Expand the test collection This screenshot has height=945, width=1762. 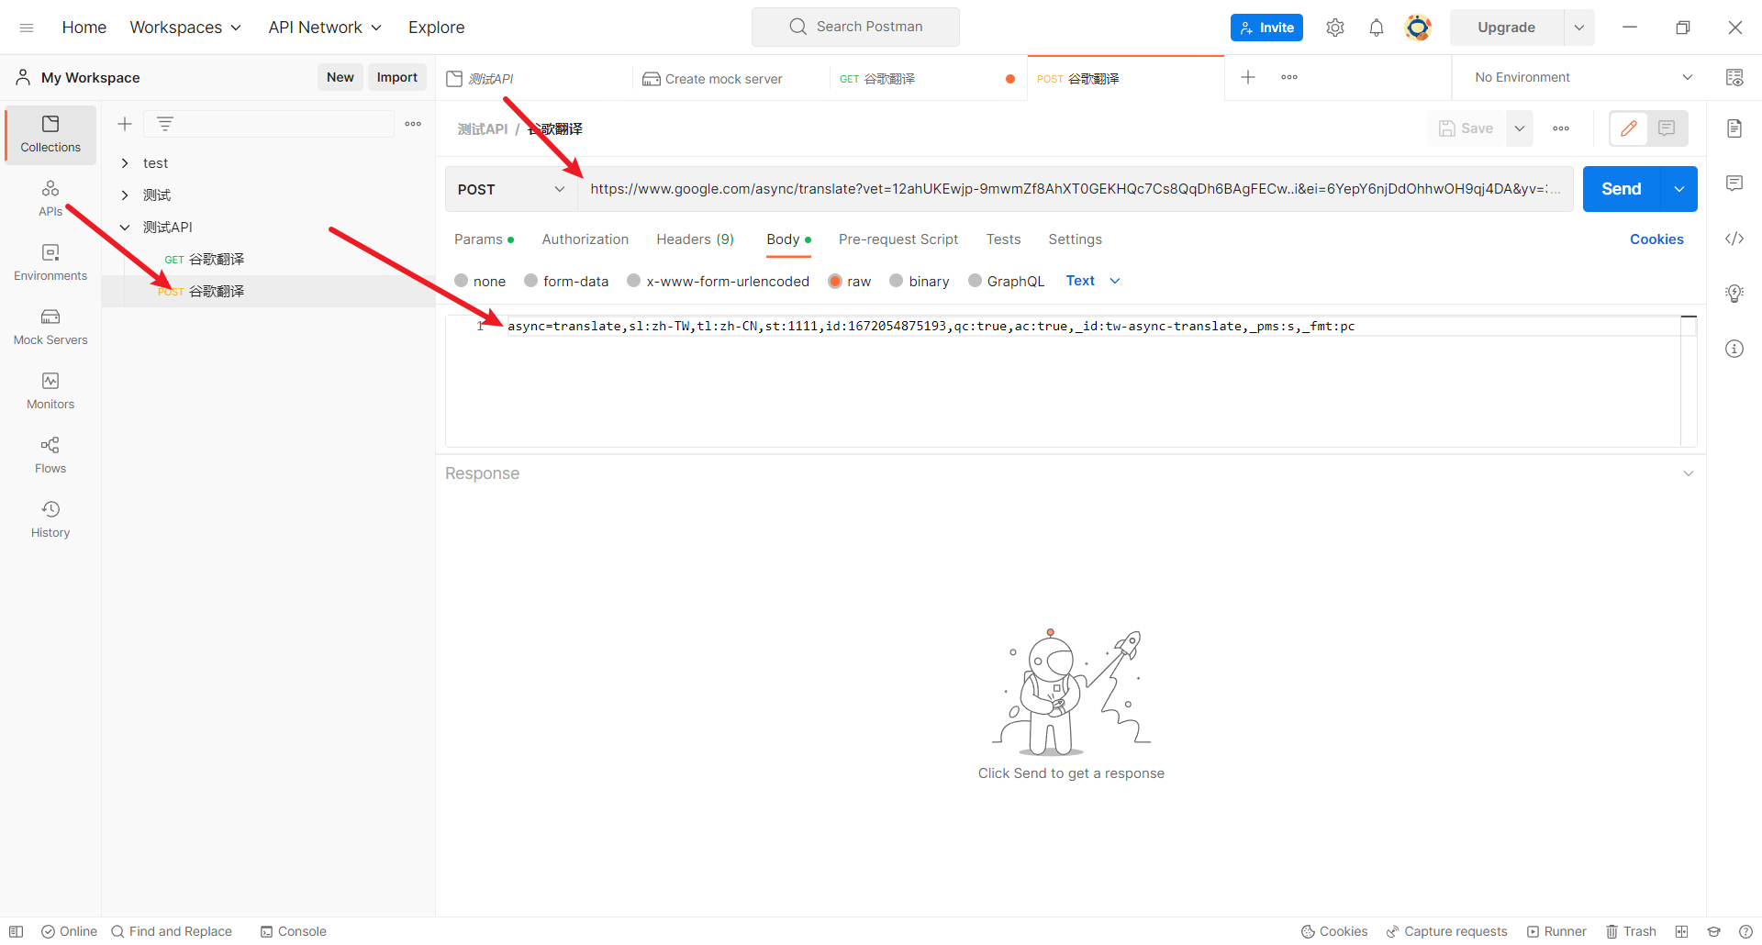pos(125,163)
